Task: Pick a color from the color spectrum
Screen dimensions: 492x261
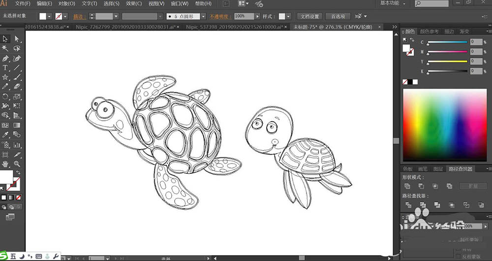Action: coord(445,125)
